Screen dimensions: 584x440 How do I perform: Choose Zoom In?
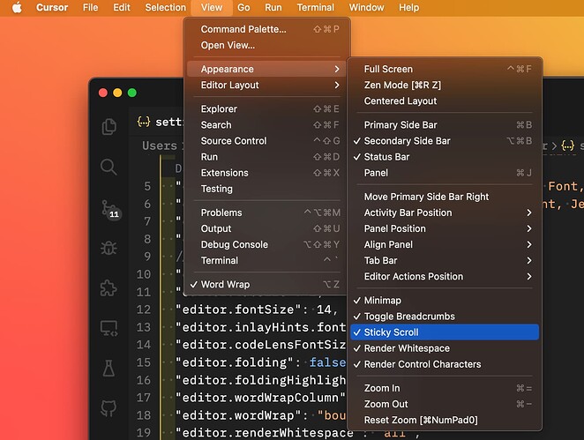coord(445,388)
